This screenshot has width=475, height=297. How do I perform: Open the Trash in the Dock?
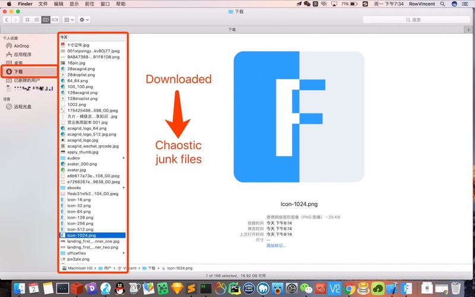pyautogui.click(x=455, y=289)
